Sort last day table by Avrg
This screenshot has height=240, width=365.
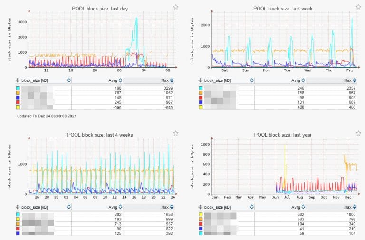click(x=120, y=80)
